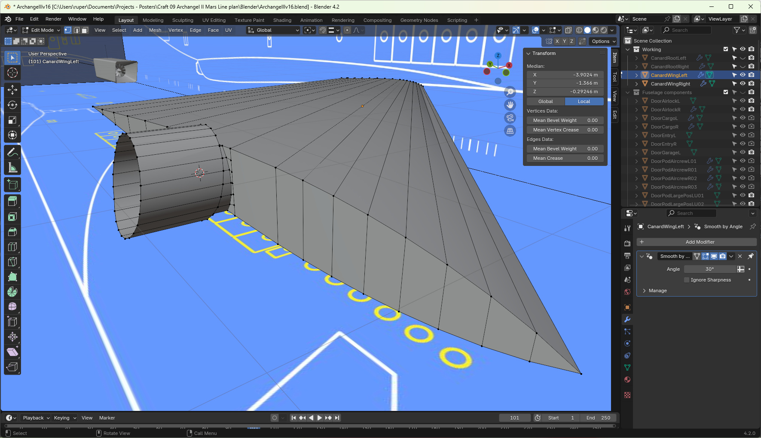Remove the Smooth by Angle modifier
This screenshot has height=438, width=761.
pos(740,256)
